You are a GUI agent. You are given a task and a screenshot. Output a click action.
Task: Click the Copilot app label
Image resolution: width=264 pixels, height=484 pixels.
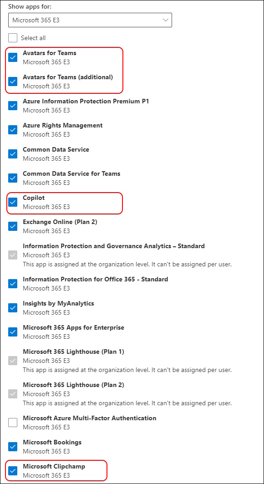point(34,198)
